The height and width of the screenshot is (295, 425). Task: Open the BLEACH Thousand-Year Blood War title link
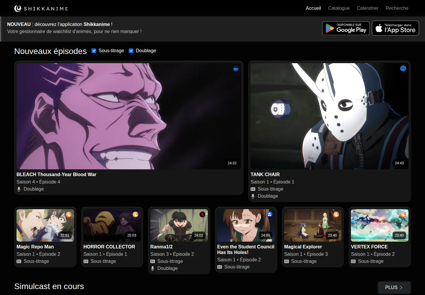(56, 175)
